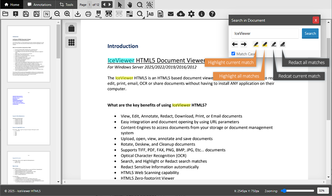Save the document with the floppy disk icon
The image size is (332, 196).
[x=26, y=14]
